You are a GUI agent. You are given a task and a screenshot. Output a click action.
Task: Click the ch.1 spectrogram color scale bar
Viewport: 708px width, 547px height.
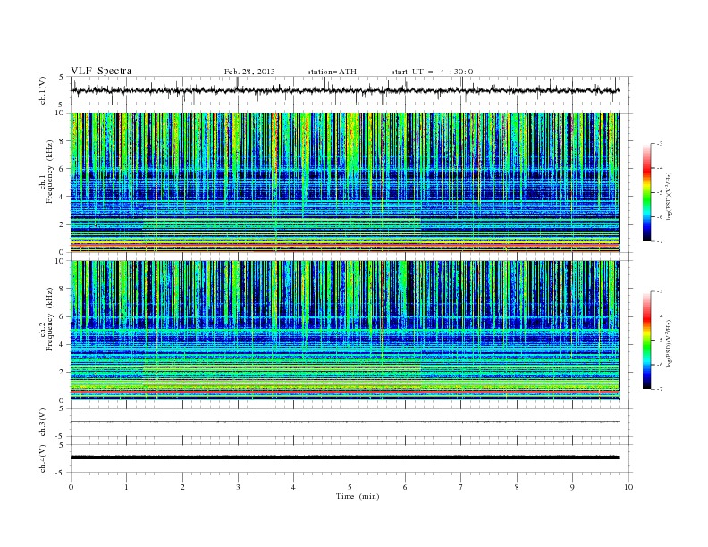coord(647,192)
